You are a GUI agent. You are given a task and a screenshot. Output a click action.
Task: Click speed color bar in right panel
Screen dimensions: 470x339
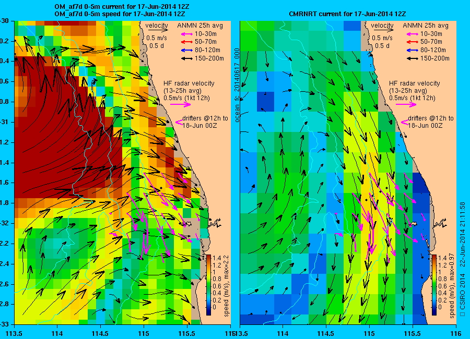tap(434, 285)
